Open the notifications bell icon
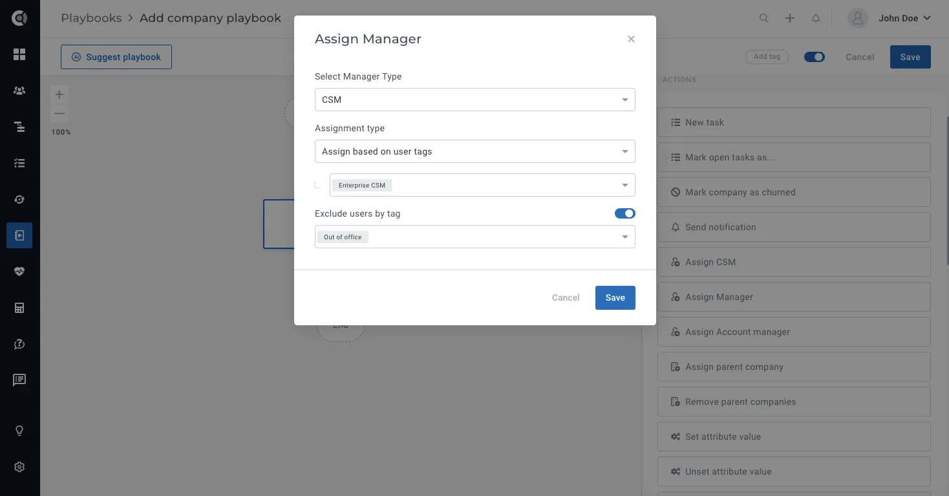 point(816,18)
